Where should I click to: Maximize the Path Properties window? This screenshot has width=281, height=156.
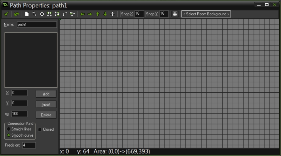[267, 5]
